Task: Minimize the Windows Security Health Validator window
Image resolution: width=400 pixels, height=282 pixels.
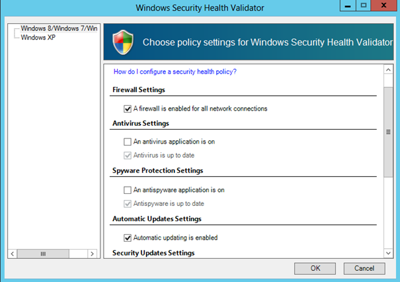Action: coord(348,5)
